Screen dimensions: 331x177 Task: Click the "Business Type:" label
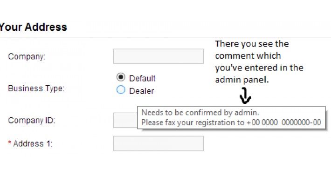coord(36,88)
